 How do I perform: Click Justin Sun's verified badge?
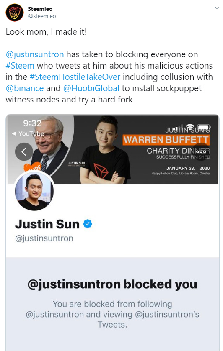88,224
